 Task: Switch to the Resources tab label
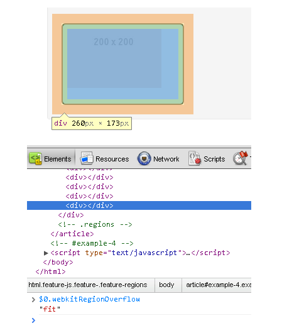pos(112,159)
